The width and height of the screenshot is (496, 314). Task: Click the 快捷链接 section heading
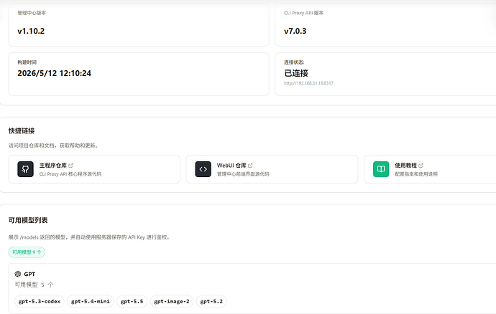coord(22,130)
